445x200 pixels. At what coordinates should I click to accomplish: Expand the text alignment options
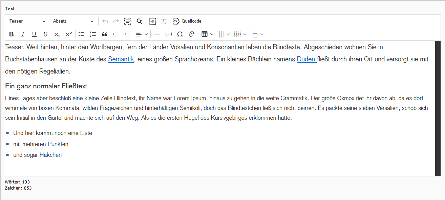coord(146,34)
